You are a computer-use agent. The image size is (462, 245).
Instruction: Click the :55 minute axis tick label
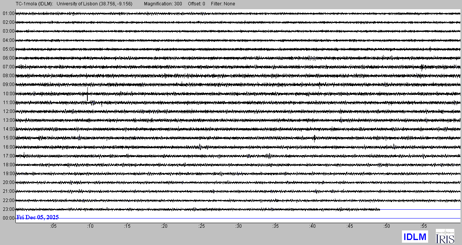point(423,226)
